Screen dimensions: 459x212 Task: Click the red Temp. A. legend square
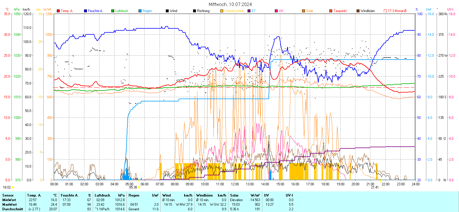(58, 11)
